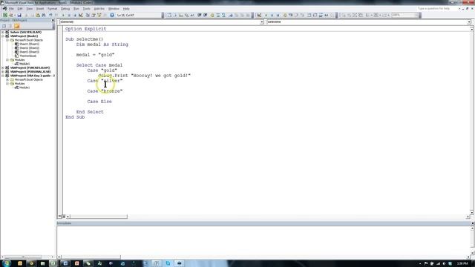Screen dimensions: 475x267
Task: Collapse the VBAProject (Book1) node
Action: pos(3,36)
